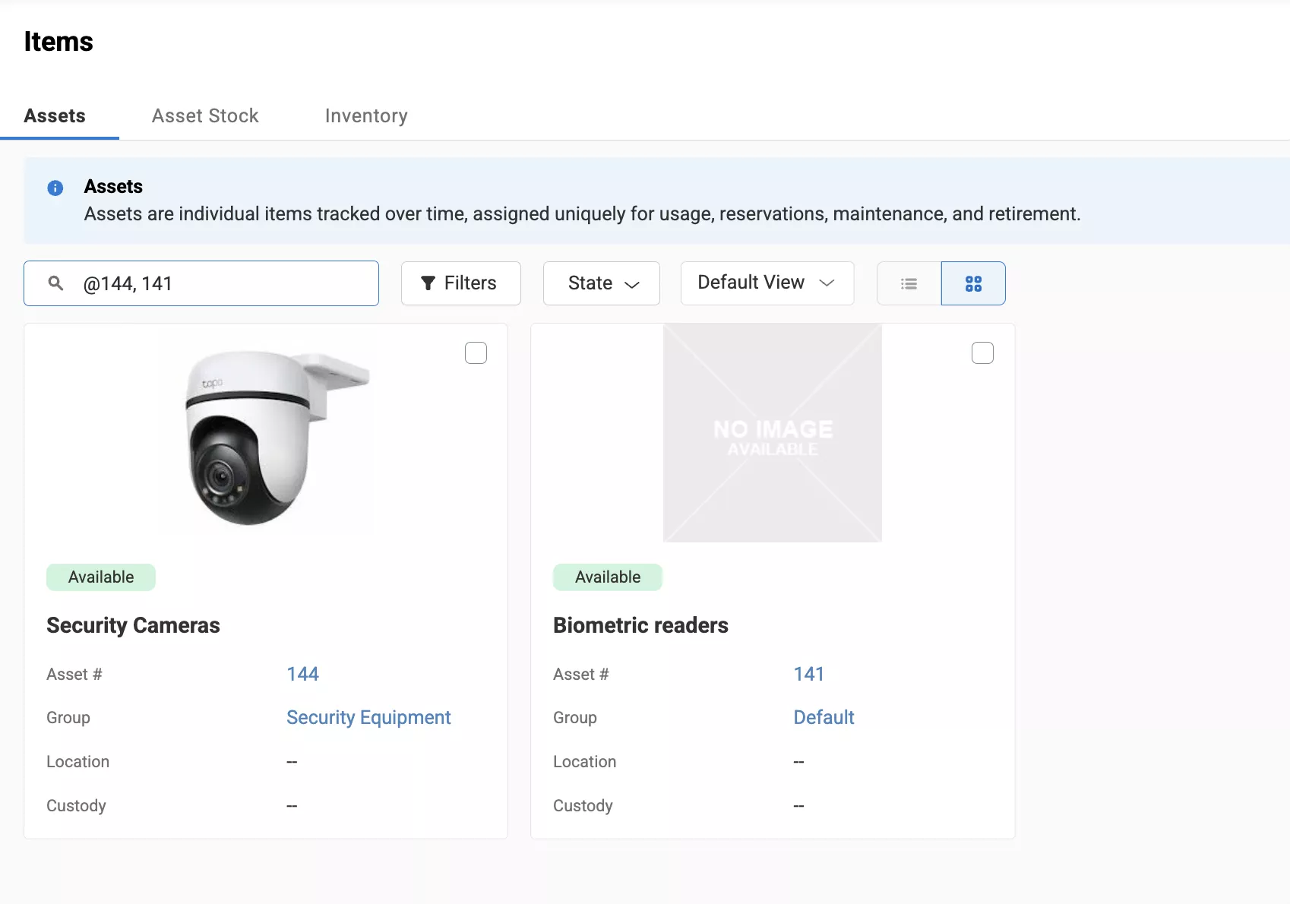This screenshot has width=1290, height=904.
Task: Click the blue info icon in banner
Action: click(x=55, y=188)
